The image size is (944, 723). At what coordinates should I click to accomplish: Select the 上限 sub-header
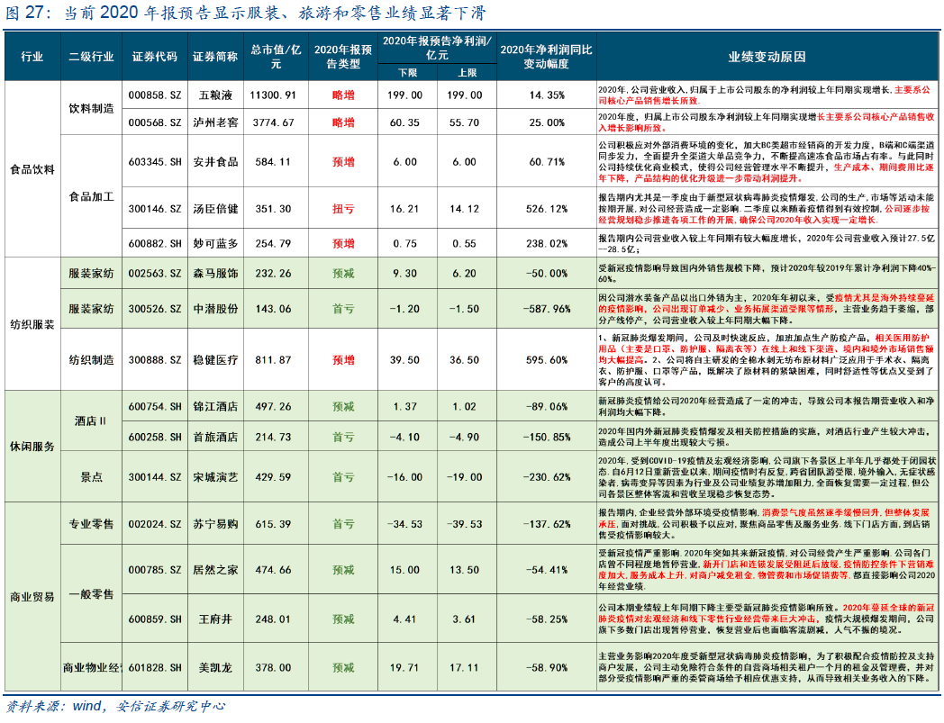pos(467,72)
